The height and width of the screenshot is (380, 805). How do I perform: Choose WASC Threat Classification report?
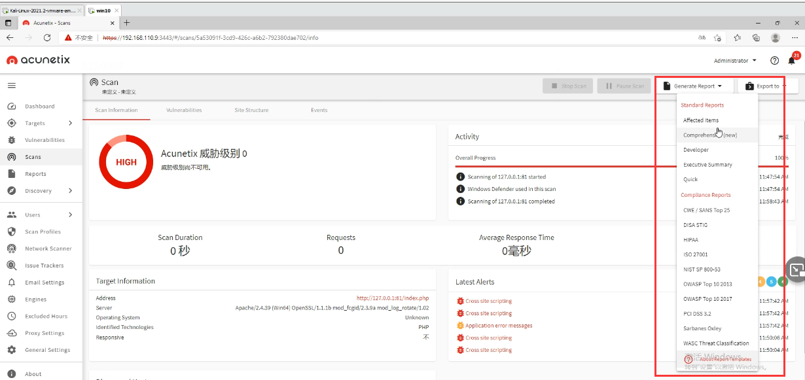tap(717, 343)
